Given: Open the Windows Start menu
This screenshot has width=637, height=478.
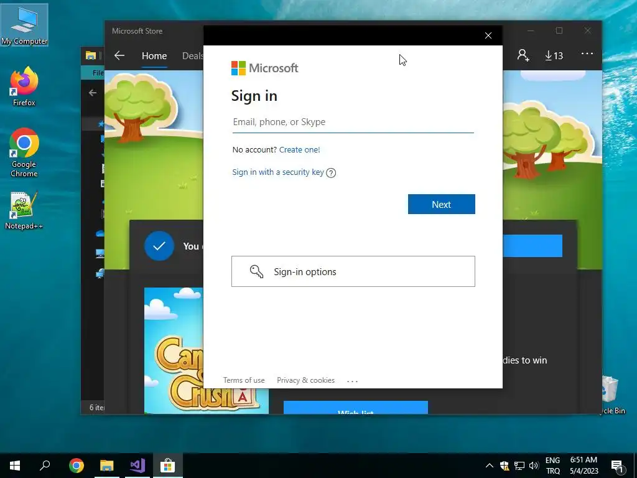Looking at the screenshot, I should tap(15, 466).
